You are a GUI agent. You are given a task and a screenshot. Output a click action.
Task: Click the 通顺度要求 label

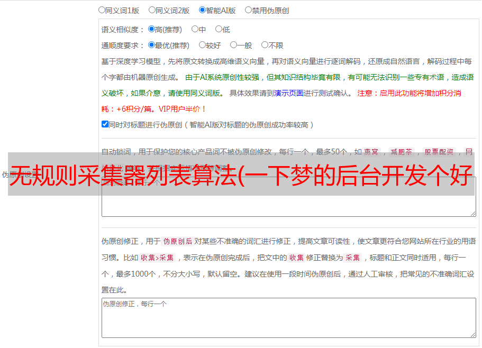pos(123,45)
